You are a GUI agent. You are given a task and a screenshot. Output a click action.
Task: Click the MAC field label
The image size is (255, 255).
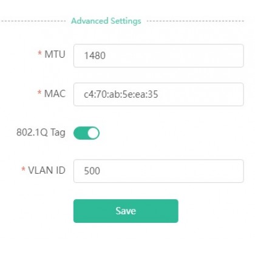[x=55, y=93]
